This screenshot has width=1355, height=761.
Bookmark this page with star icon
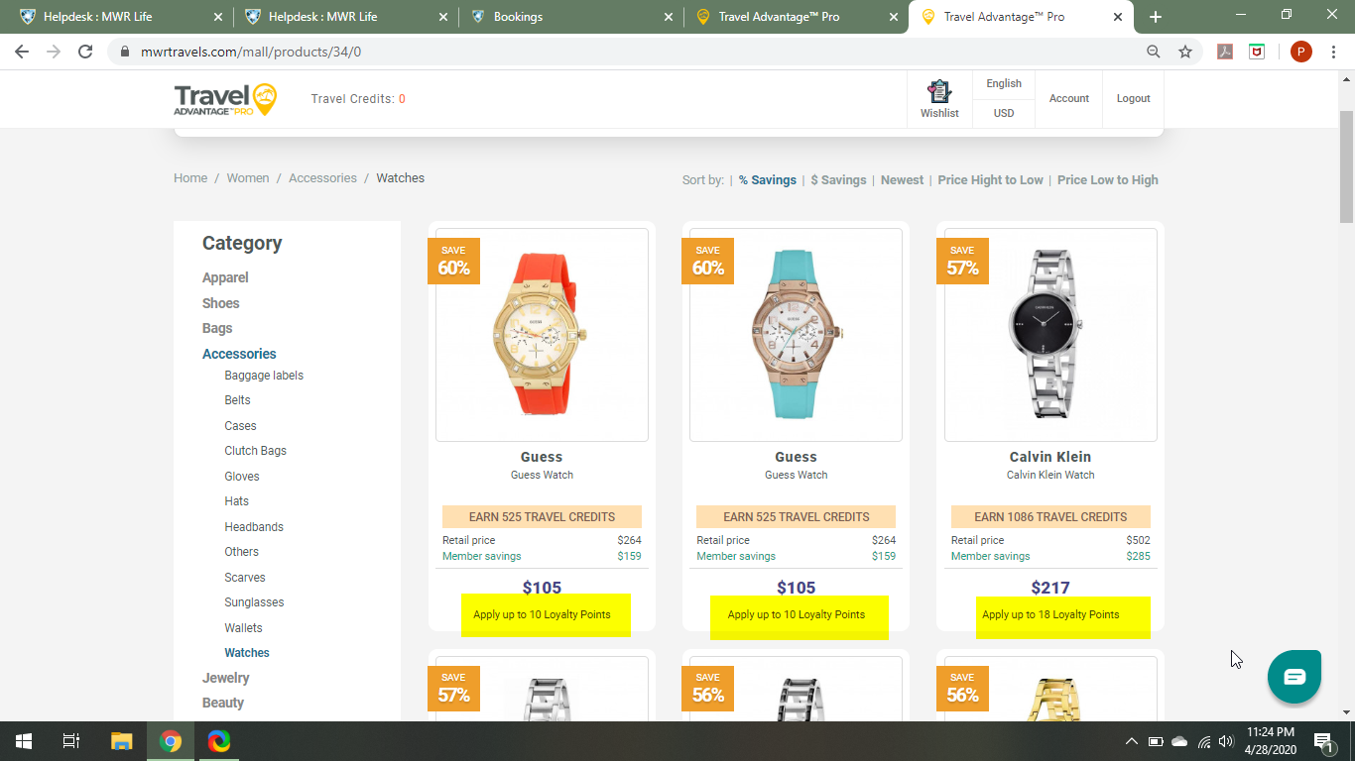1185,52
